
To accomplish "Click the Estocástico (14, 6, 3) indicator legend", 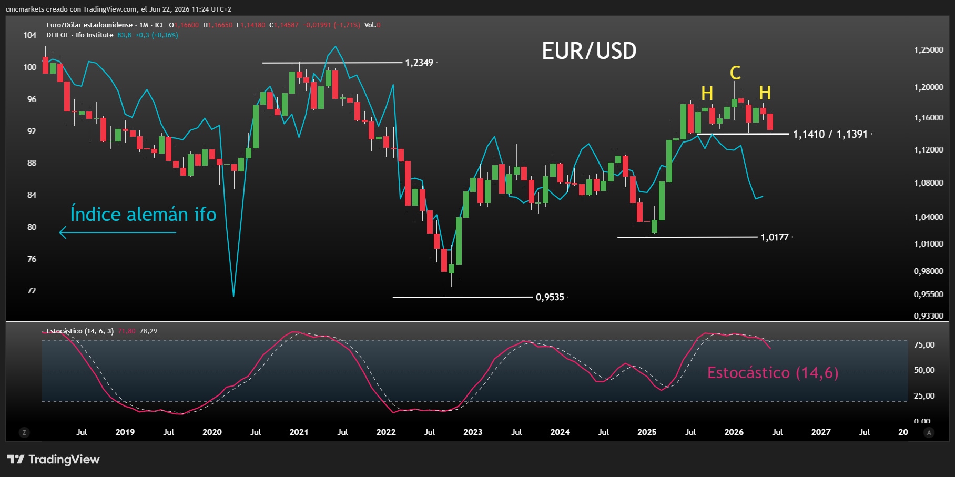I will coord(80,331).
